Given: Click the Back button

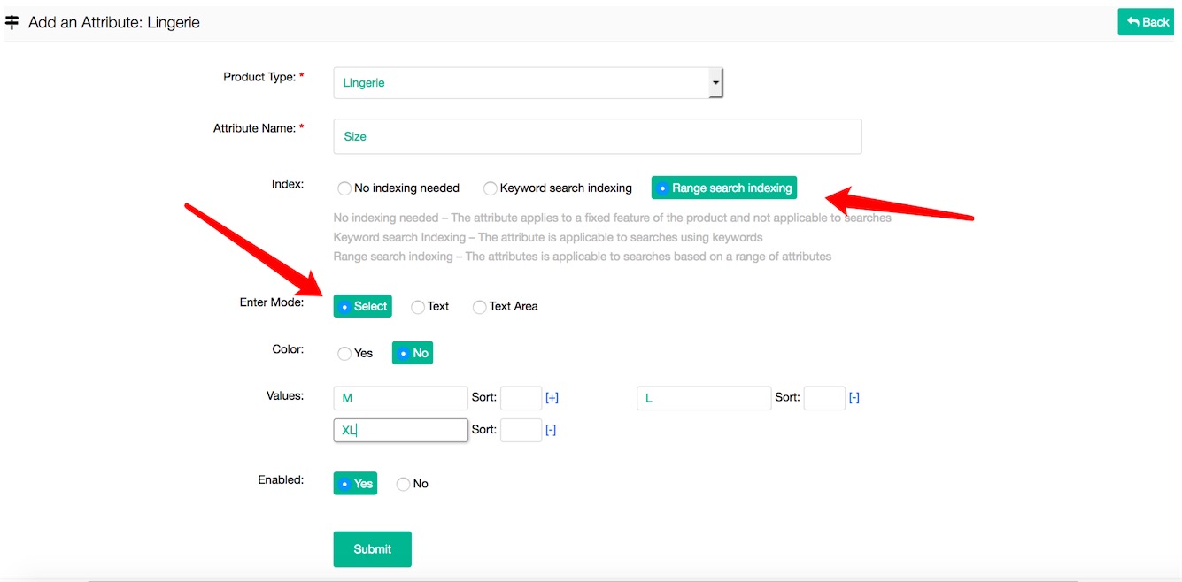Looking at the screenshot, I should coord(1148,22).
